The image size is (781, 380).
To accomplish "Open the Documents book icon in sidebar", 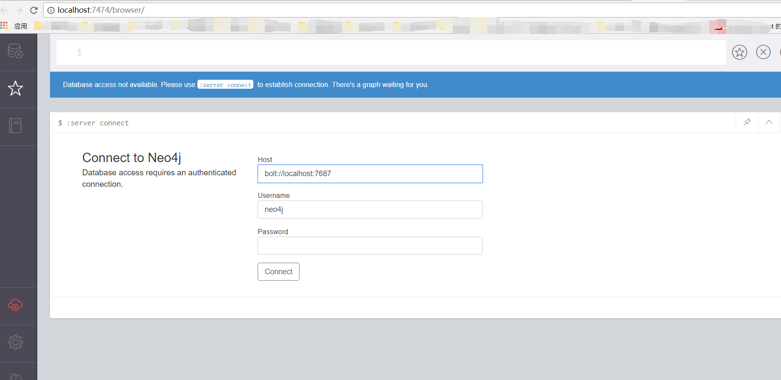I will pos(15,125).
